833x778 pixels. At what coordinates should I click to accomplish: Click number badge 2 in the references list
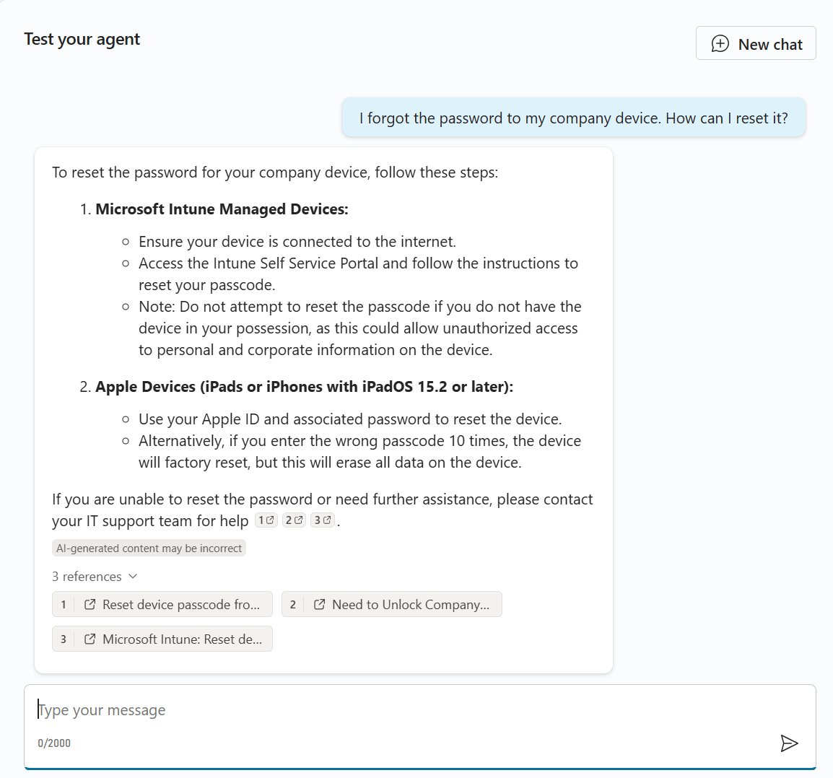click(x=293, y=605)
